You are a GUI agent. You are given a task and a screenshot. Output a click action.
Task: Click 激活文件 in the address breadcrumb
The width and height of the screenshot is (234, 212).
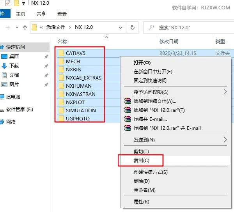pyautogui.click(x=56, y=27)
